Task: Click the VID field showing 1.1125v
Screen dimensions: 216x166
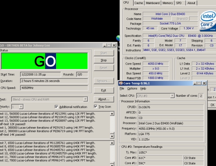Action: pyautogui.click(x=171, y=139)
